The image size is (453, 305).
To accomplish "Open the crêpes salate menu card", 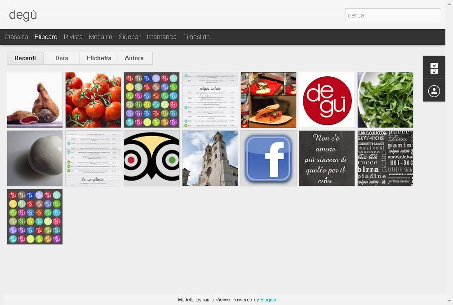I will click(x=210, y=100).
